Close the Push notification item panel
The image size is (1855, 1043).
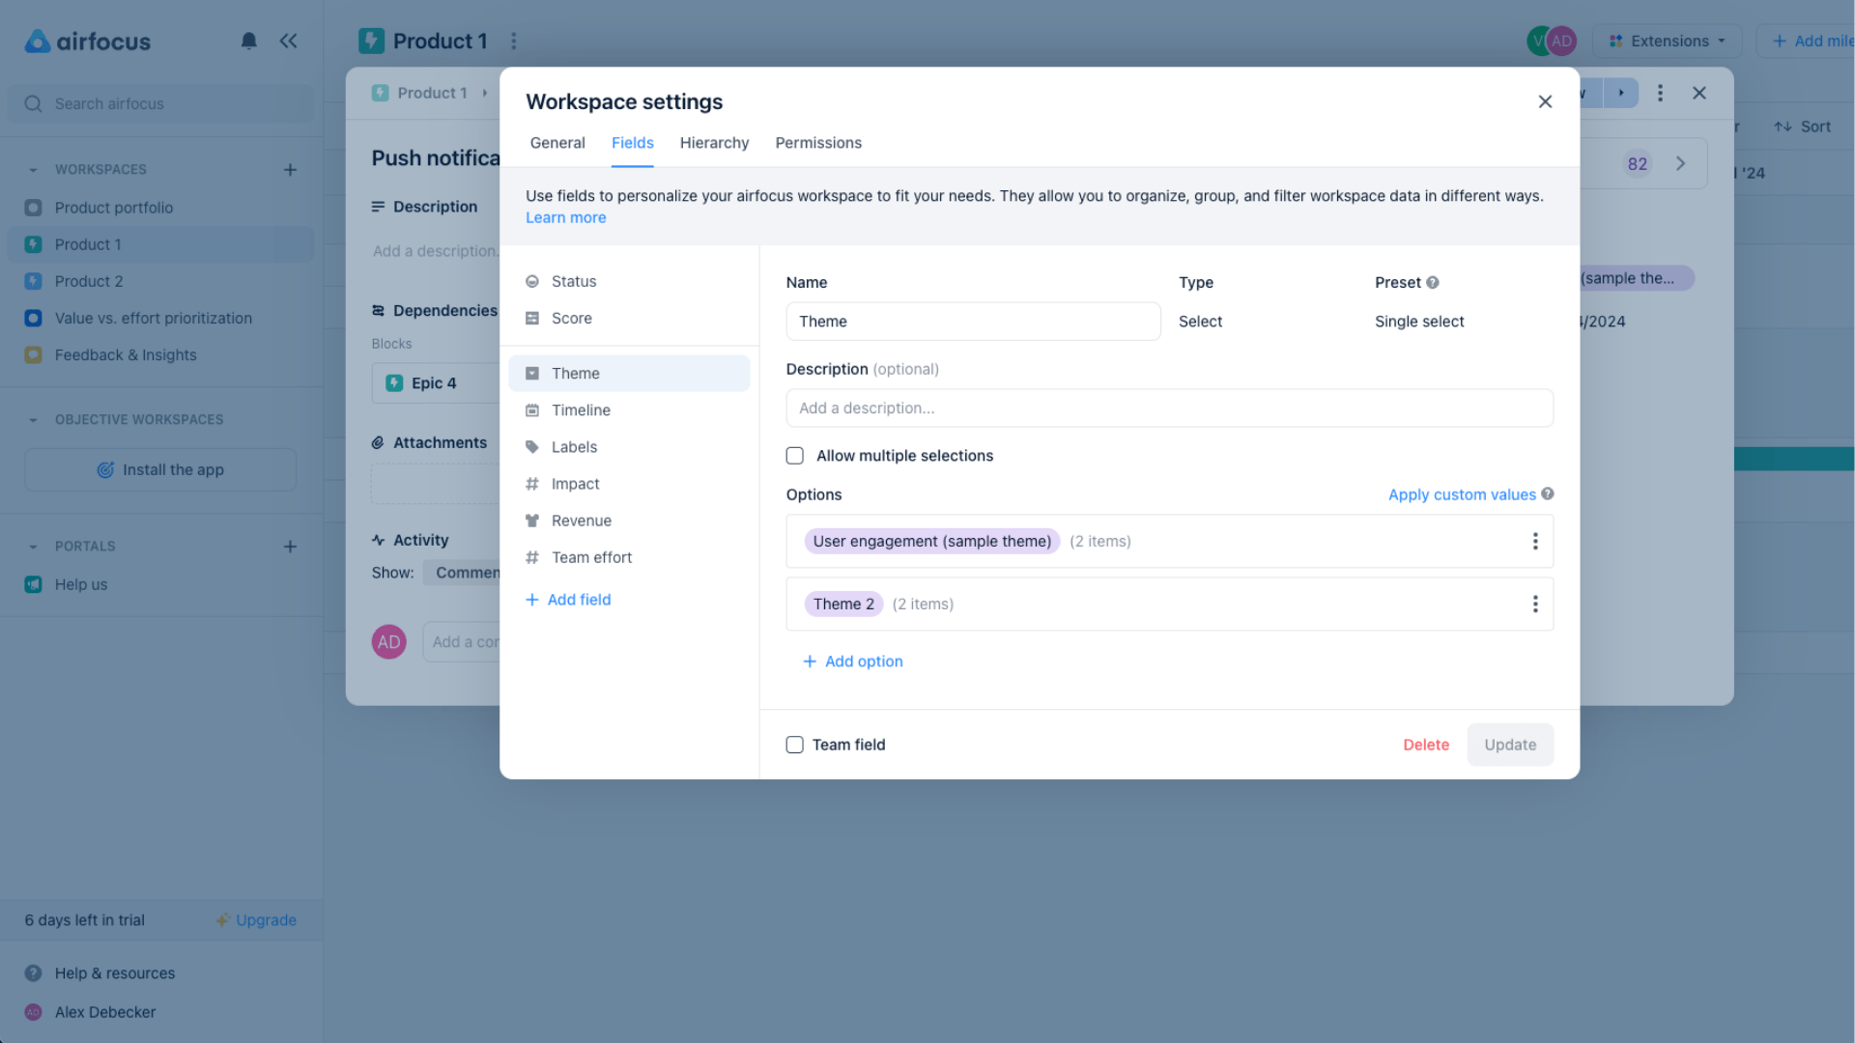1699,93
